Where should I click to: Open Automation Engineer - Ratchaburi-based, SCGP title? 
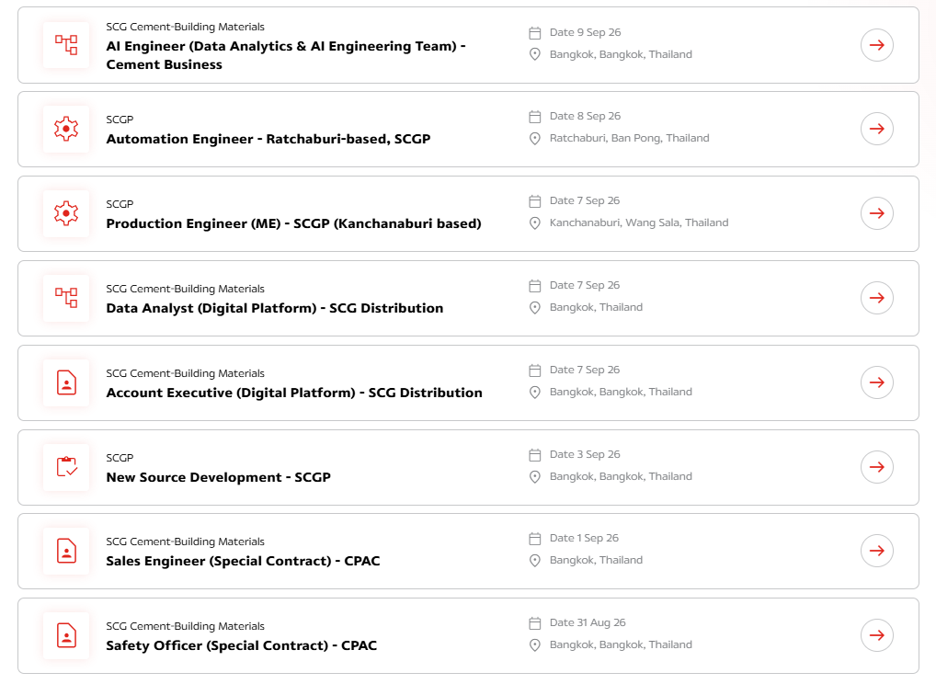(268, 139)
